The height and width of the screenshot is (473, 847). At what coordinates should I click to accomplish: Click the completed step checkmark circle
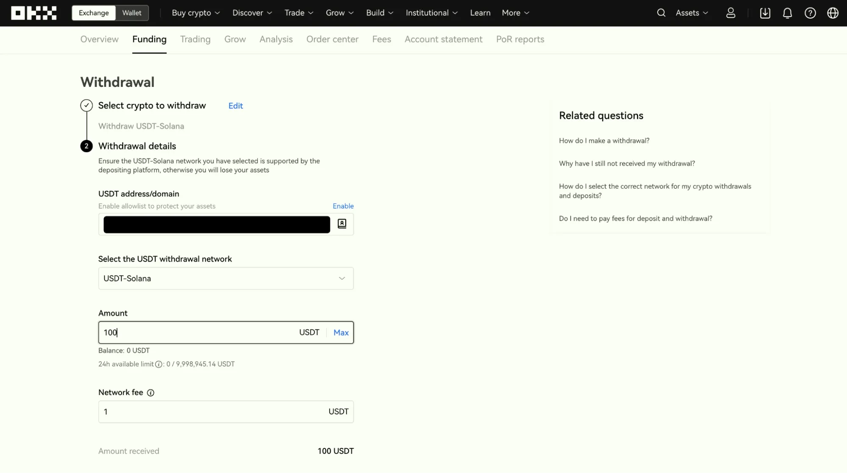click(86, 106)
